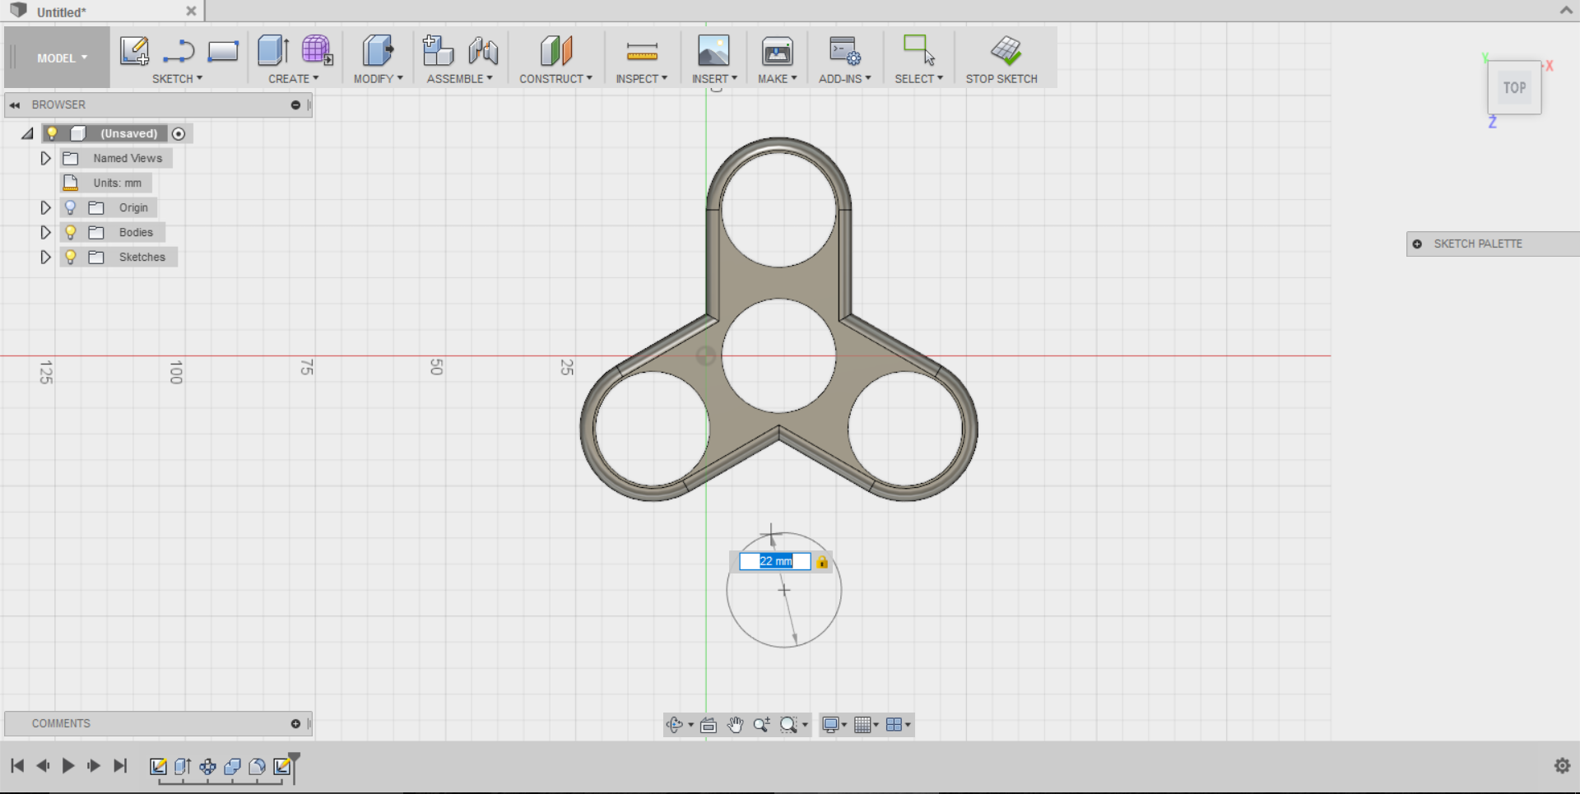1580x794 pixels.
Task: Click TOP on the ViewCube
Action: (x=1513, y=87)
